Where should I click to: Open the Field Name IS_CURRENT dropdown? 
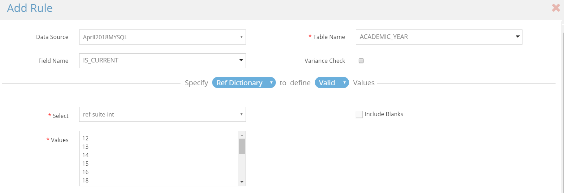(162, 61)
